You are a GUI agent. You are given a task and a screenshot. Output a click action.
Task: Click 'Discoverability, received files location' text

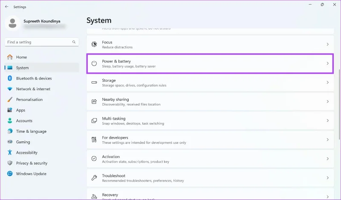pyautogui.click(x=131, y=104)
